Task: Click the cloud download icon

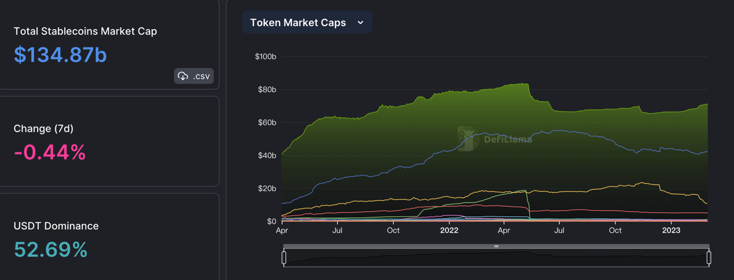Action: coord(183,76)
